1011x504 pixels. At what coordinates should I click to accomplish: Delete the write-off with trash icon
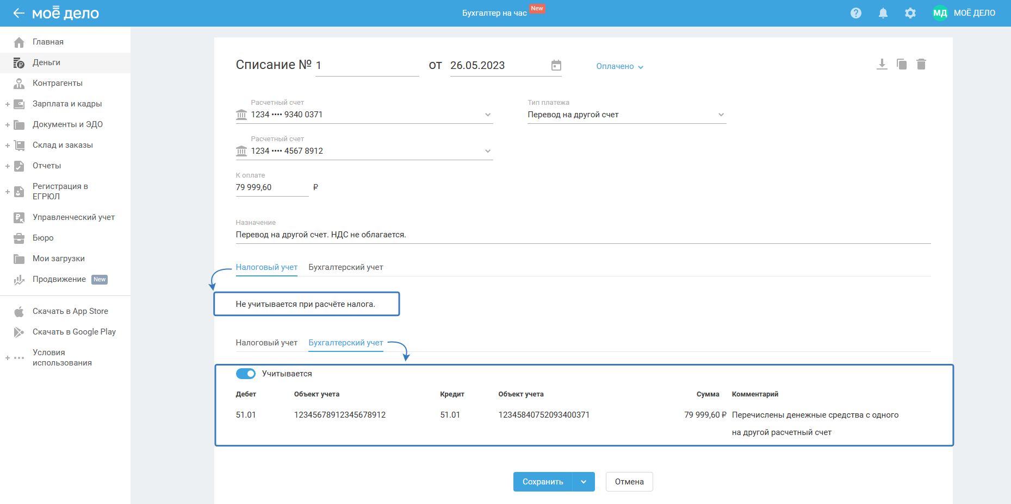tap(921, 65)
